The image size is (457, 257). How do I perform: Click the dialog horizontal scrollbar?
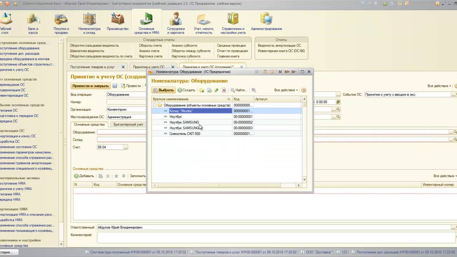coord(219,185)
